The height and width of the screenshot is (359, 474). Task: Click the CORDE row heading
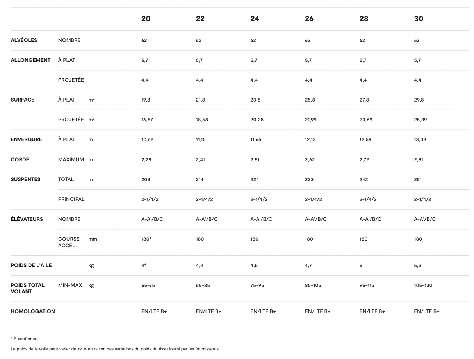tap(20, 159)
